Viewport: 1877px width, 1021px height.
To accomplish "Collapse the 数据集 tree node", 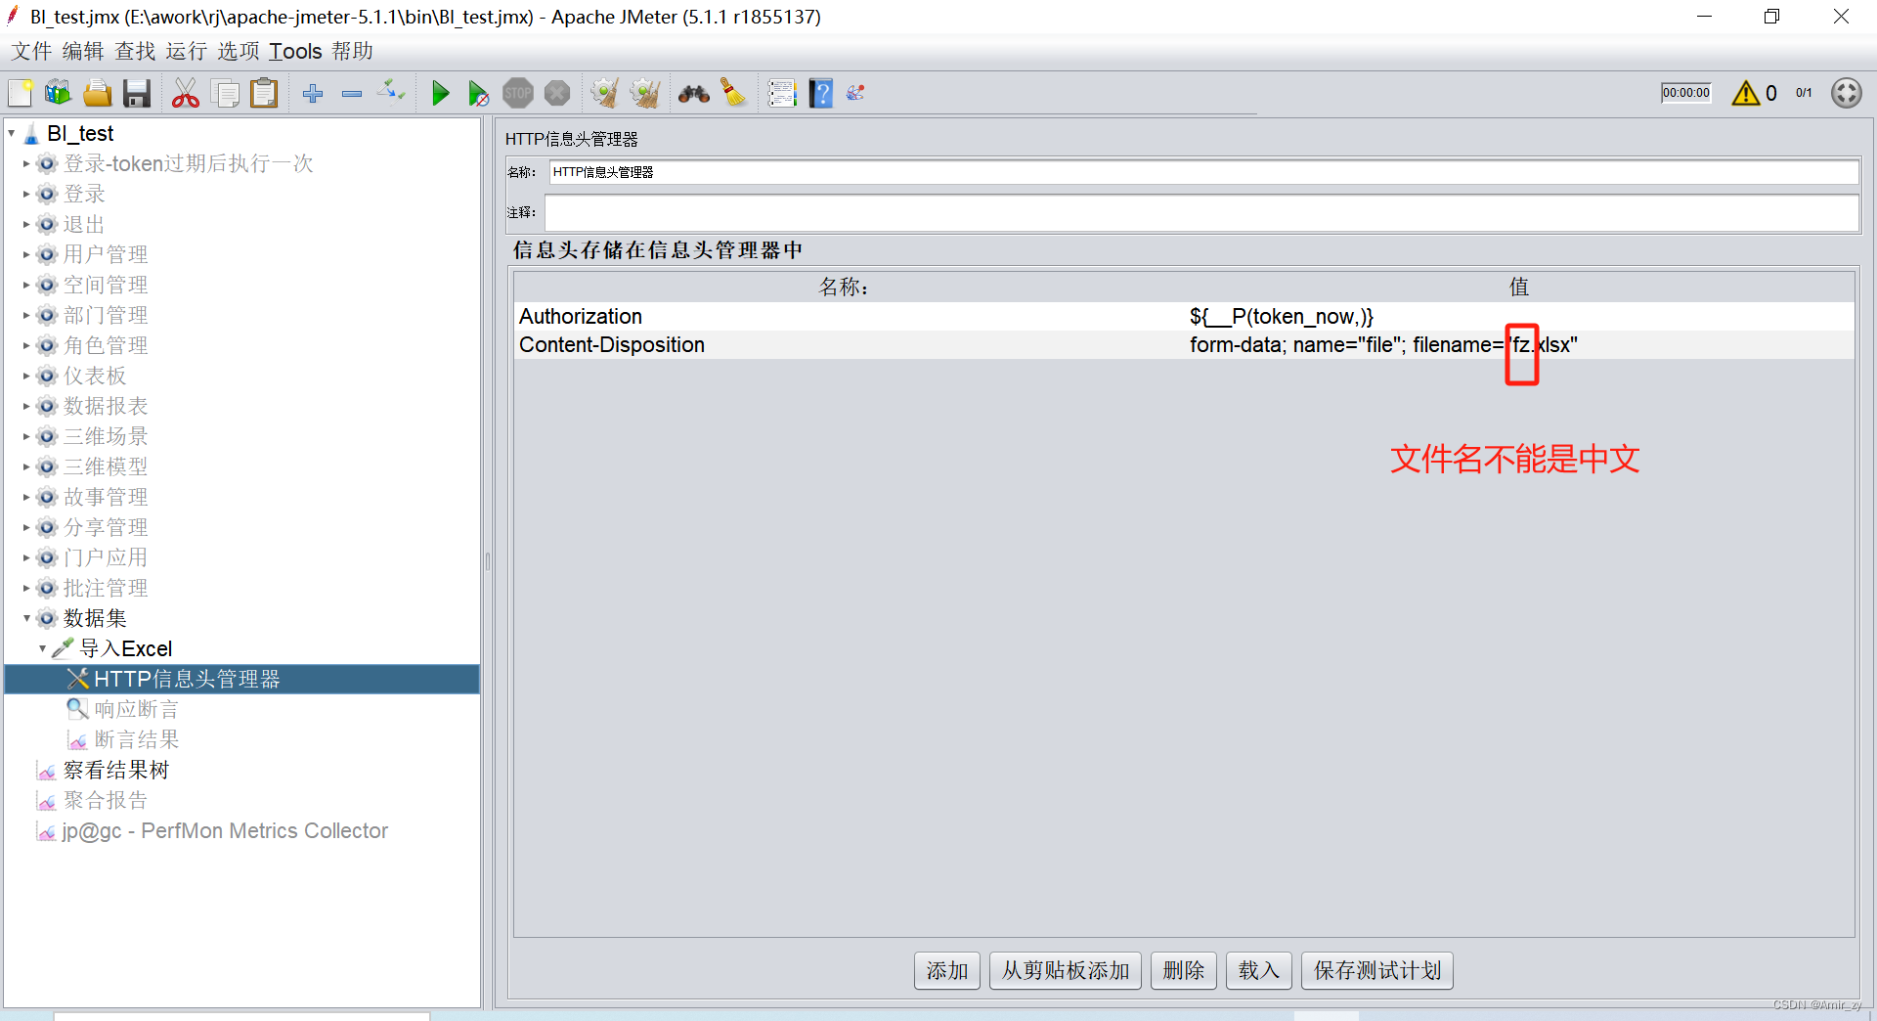I will [x=26, y=618].
